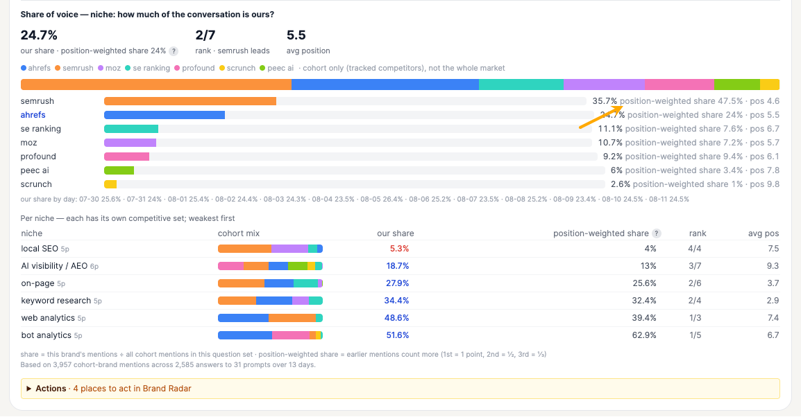Viewport: 801px width, 417px height.
Task: Select peec ai green dot in legend
Action: (x=262, y=68)
